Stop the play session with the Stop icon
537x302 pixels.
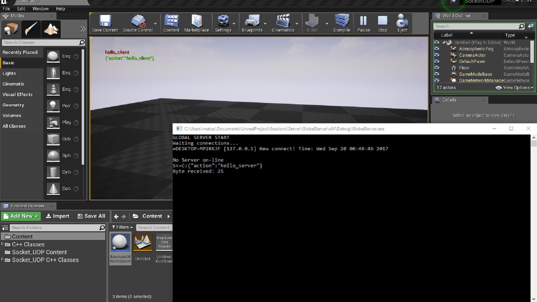pos(382,23)
